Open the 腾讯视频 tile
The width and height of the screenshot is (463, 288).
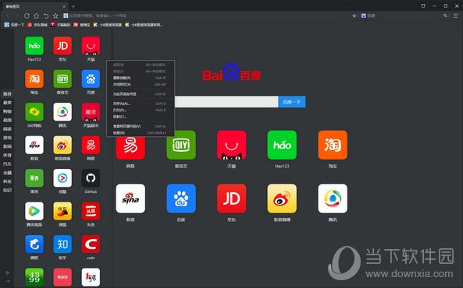pyautogui.click(x=34, y=211)
